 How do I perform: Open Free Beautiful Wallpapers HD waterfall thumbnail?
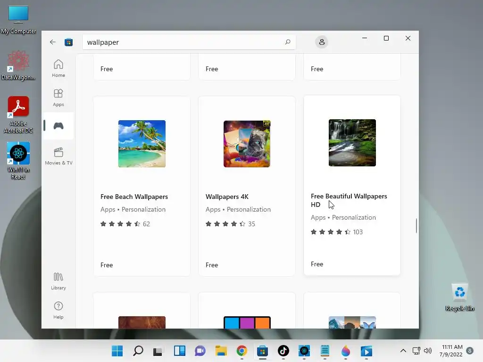[x=352, y=143]
